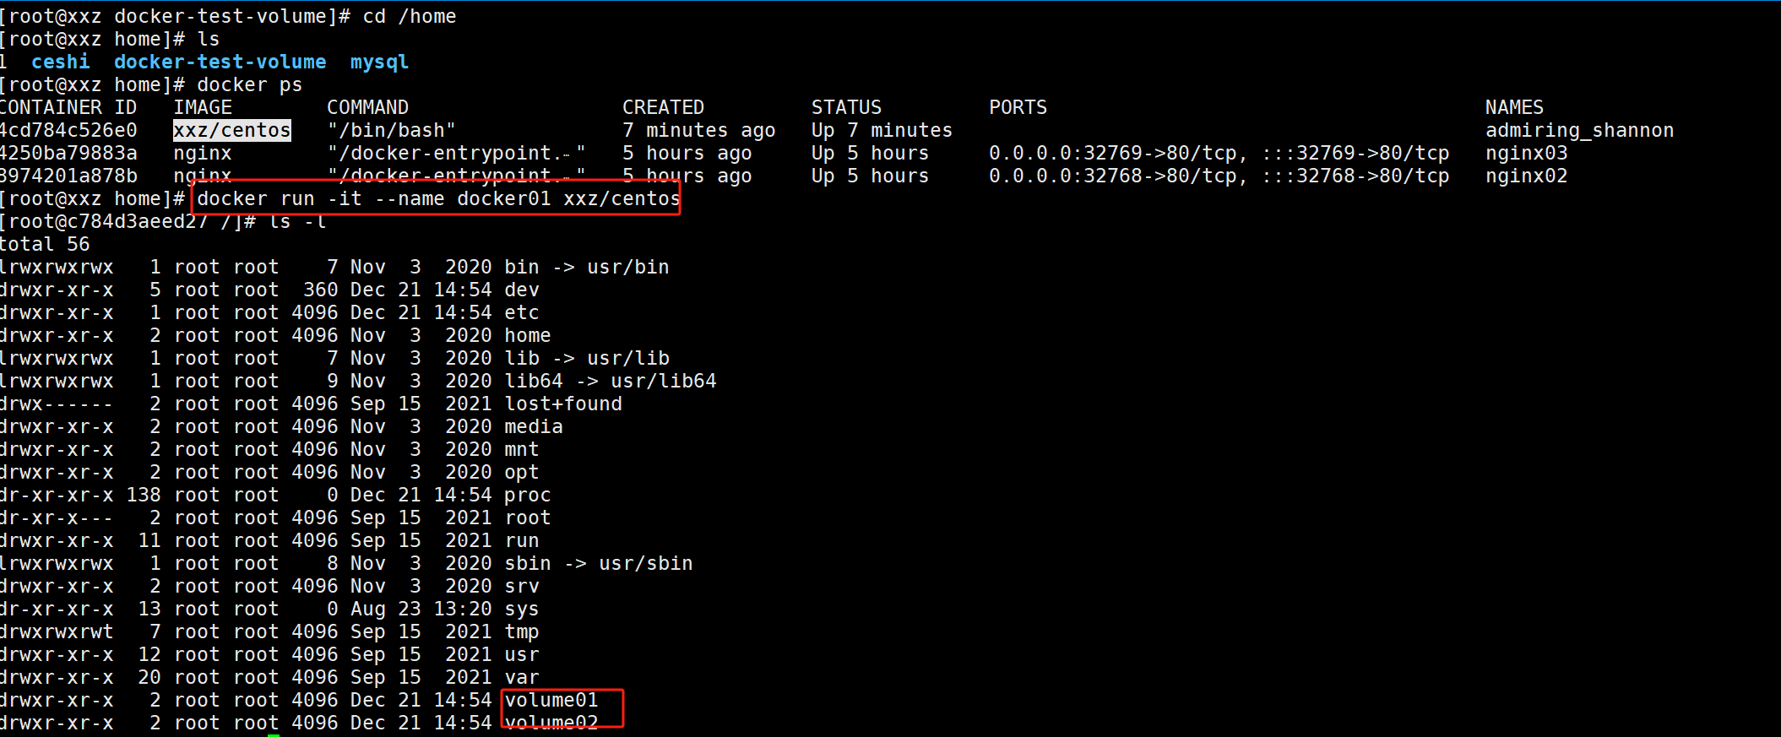Click the volume02 directory entry

point(551,723)
